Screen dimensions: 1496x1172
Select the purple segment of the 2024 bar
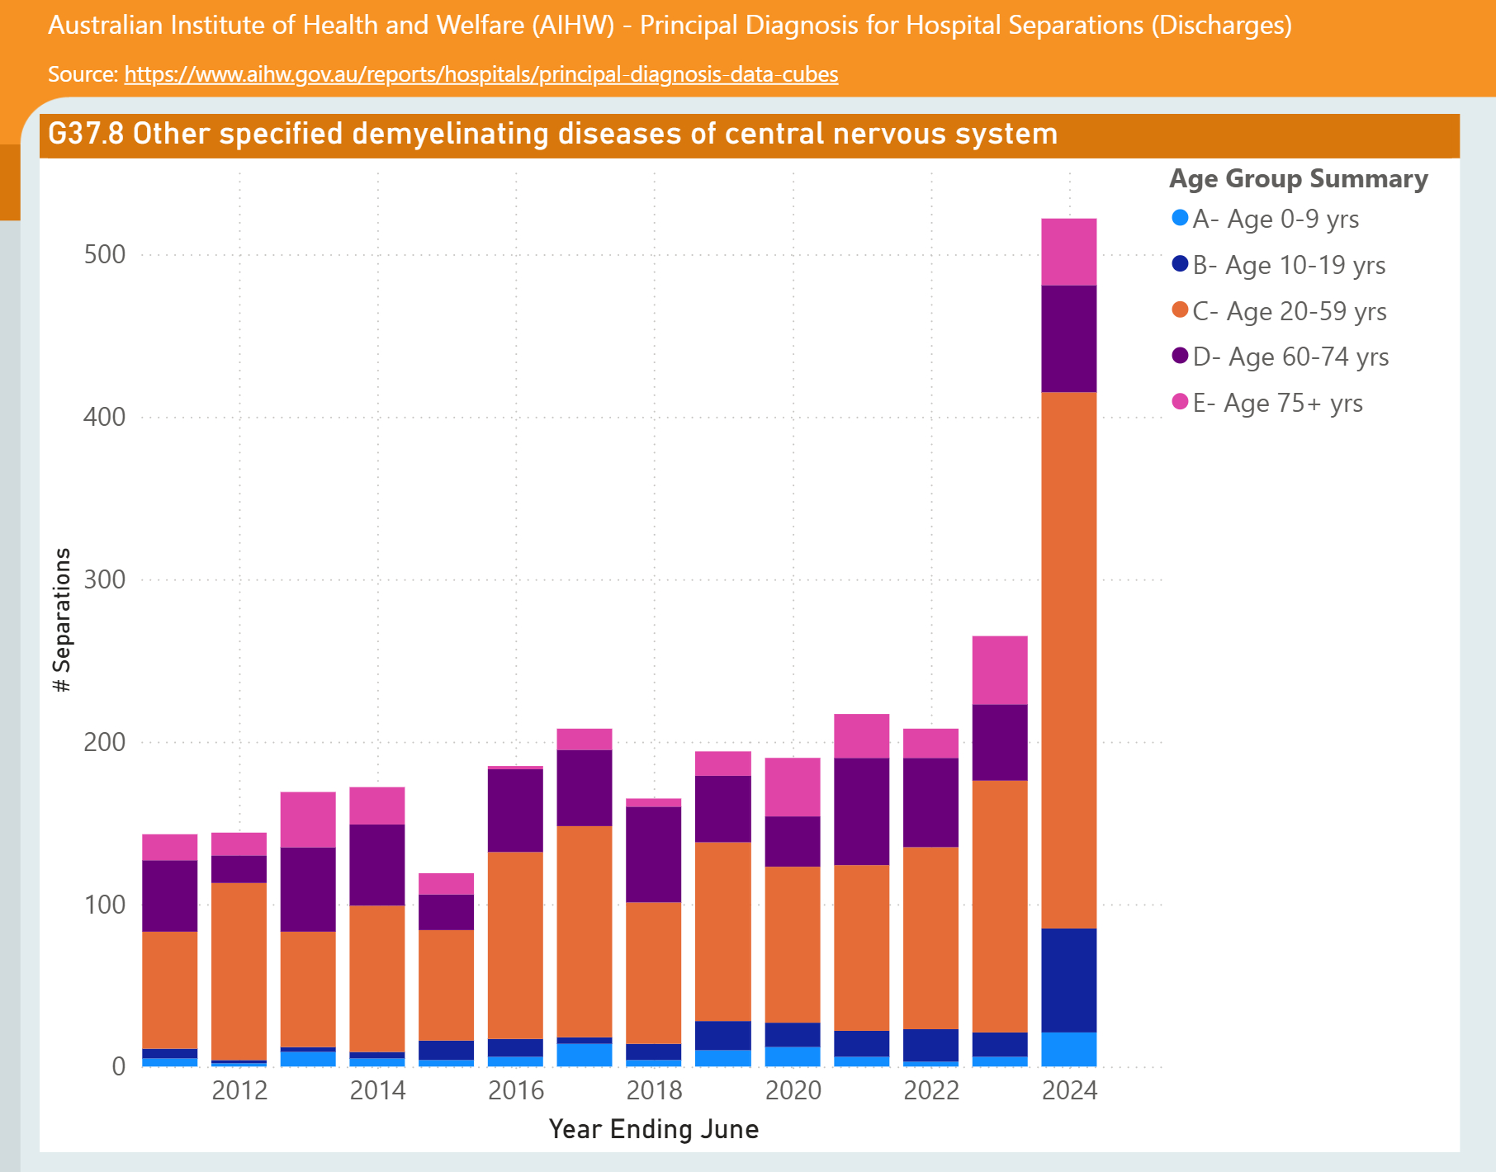[x=1068, y=338]
